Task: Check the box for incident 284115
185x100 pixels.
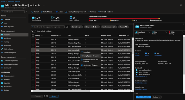Action: click(33, 46)
